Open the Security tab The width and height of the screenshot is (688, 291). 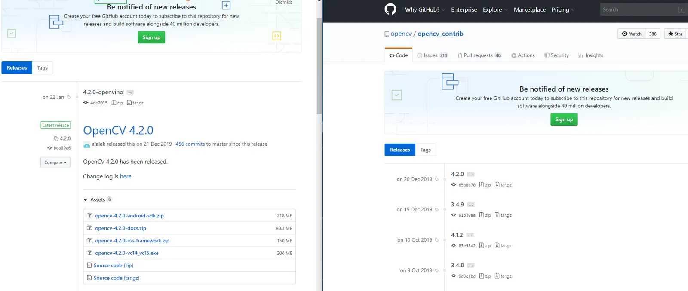click(x=556, y=55)
